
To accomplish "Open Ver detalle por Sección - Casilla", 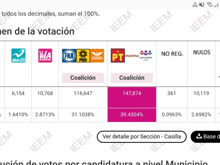I will coord(142,137).
